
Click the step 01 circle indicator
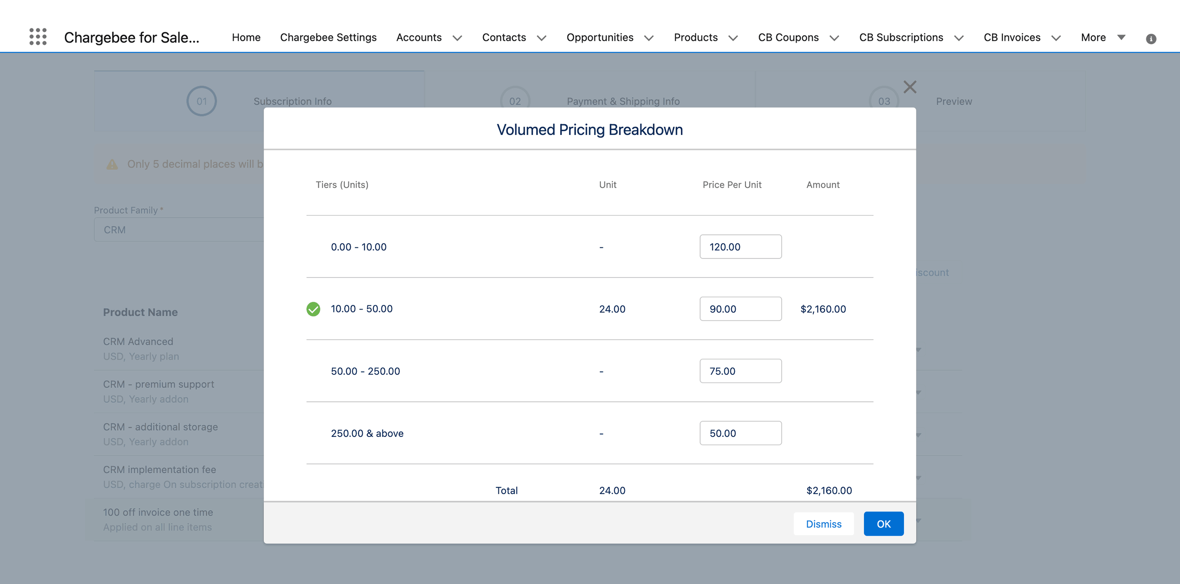coord(201,101)
